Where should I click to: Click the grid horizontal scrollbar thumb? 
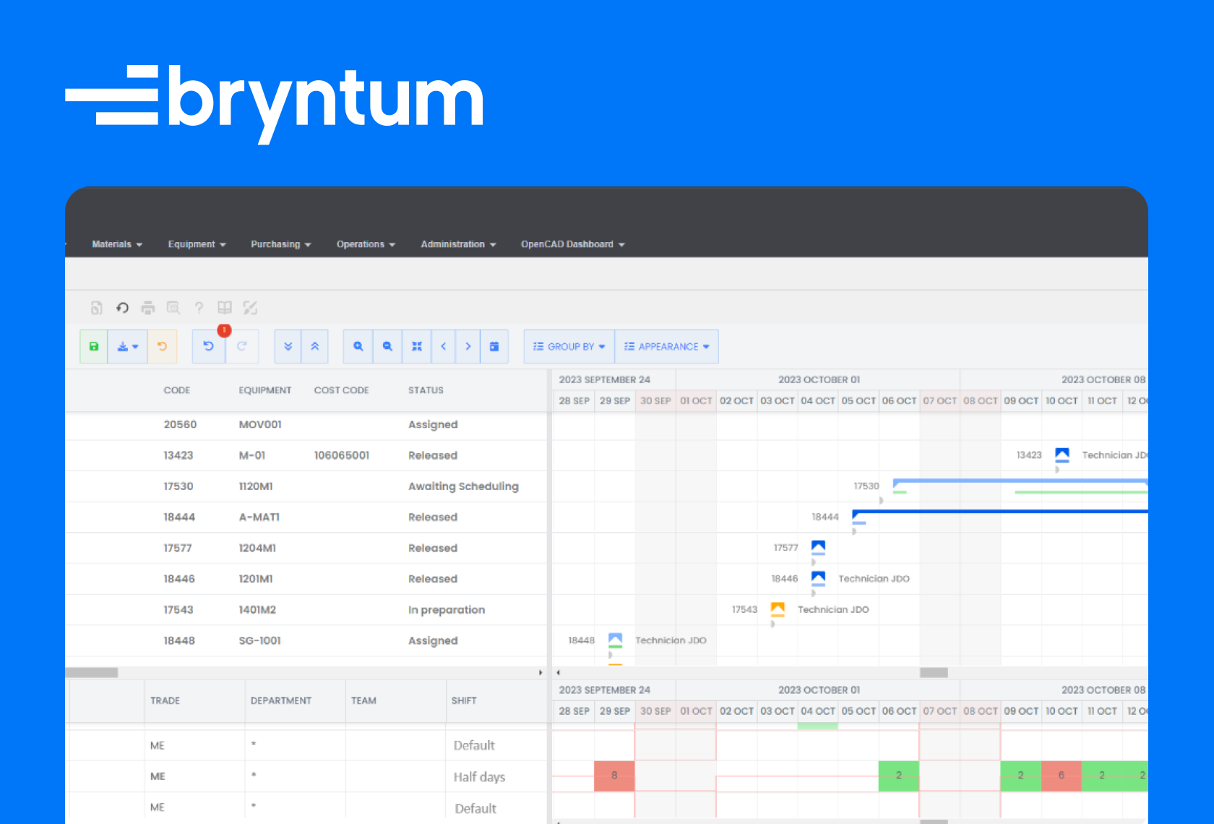pos(92,672)
